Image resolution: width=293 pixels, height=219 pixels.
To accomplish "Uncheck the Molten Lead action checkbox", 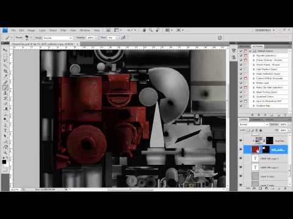I will point(241,83).
